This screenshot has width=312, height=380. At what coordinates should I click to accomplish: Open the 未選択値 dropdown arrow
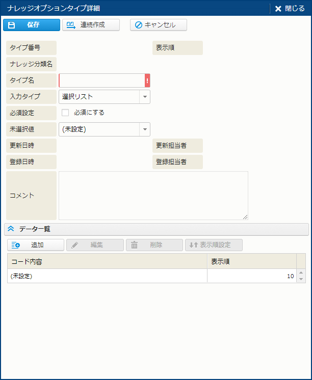pos(145,129)
